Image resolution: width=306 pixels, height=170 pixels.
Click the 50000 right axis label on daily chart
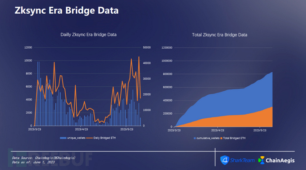[x=147, y=47]
